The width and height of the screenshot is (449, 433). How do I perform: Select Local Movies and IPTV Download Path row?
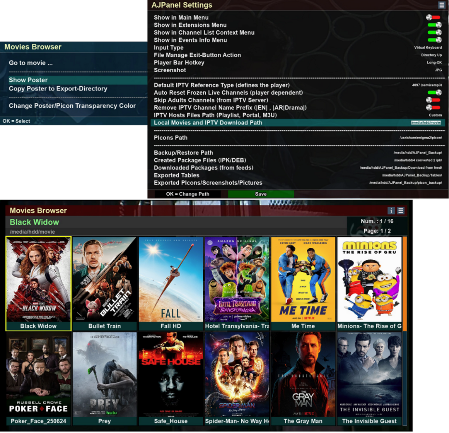point(298,123)
